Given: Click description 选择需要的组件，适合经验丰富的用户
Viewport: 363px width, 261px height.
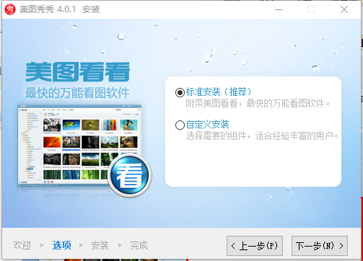Looking at the screenshot, I should [262, 136].
